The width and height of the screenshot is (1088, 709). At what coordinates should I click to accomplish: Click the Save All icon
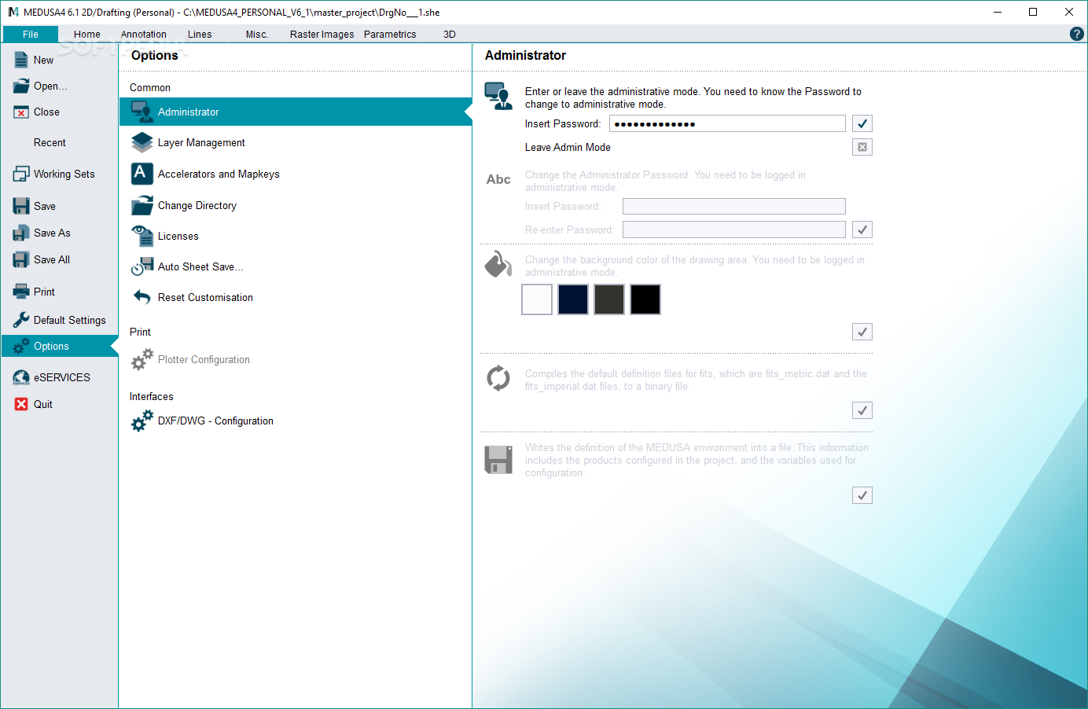point(21,259)
